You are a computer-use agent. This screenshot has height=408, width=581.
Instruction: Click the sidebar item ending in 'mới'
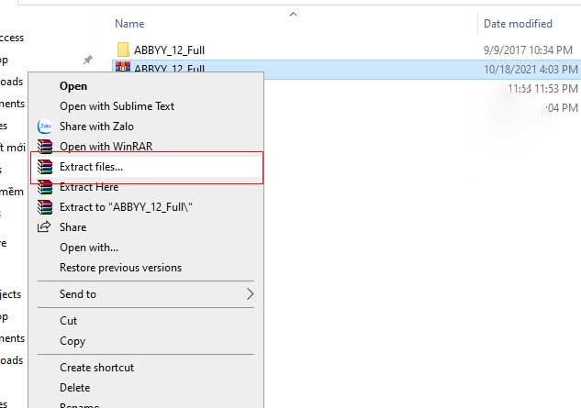coord(13,148)
